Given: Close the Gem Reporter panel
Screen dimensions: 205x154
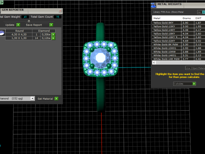Looking at the screenshot, I should [60, 11].
